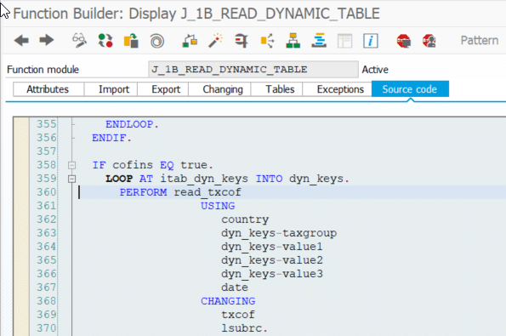This screenshot has height=336, width=506.
Task: Click line number 357 in the gutter
Action: 47,151
